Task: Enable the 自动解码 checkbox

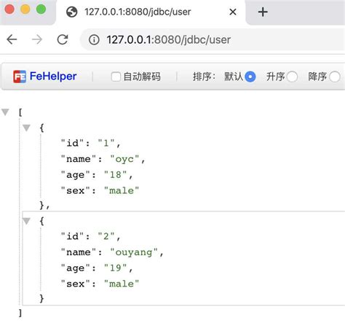Action: pos(116,77)
